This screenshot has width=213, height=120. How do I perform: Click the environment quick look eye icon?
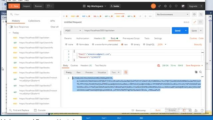coord(194,14)
